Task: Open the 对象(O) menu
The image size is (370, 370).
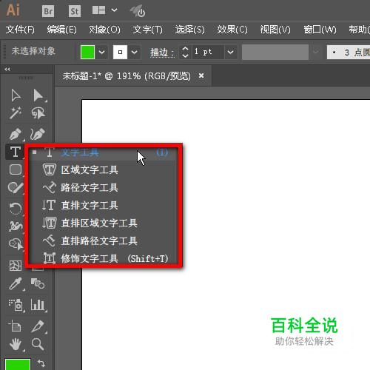Action: (x=104, y=30)
